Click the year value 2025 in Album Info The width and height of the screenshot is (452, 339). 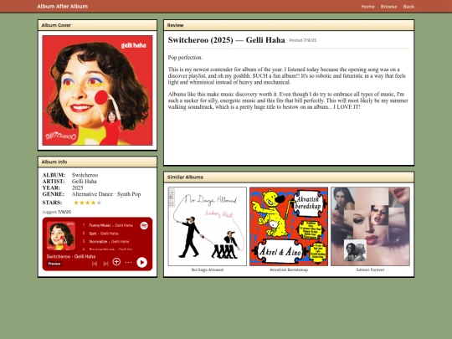(78, 187)
